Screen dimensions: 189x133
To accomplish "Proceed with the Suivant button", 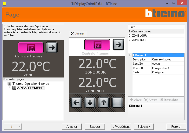I will (x=144, y=127).
